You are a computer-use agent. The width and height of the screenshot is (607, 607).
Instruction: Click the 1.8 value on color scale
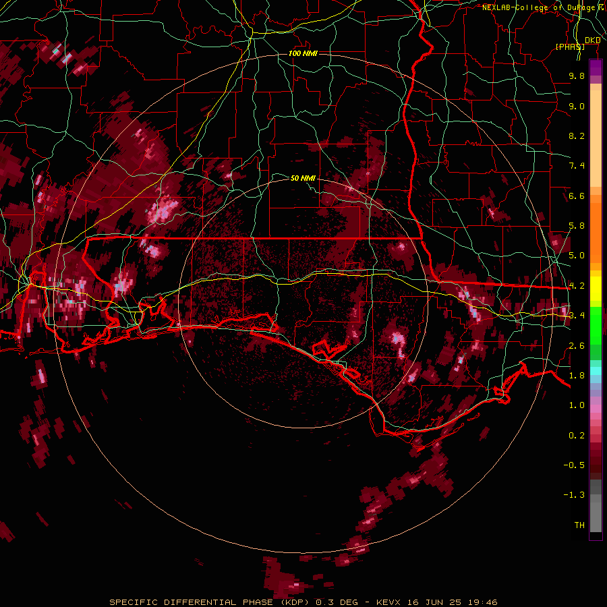(x=577, y=376)
